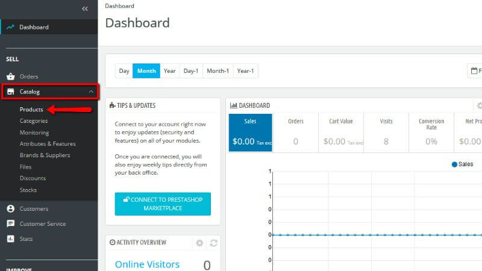Click the Stats bar chart icon
The height and width of the screenshot is (271, 482).
point(10,238)
